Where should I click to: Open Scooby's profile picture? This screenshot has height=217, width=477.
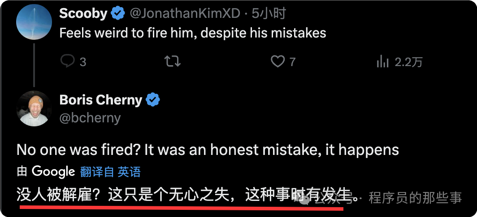[34, 22]
